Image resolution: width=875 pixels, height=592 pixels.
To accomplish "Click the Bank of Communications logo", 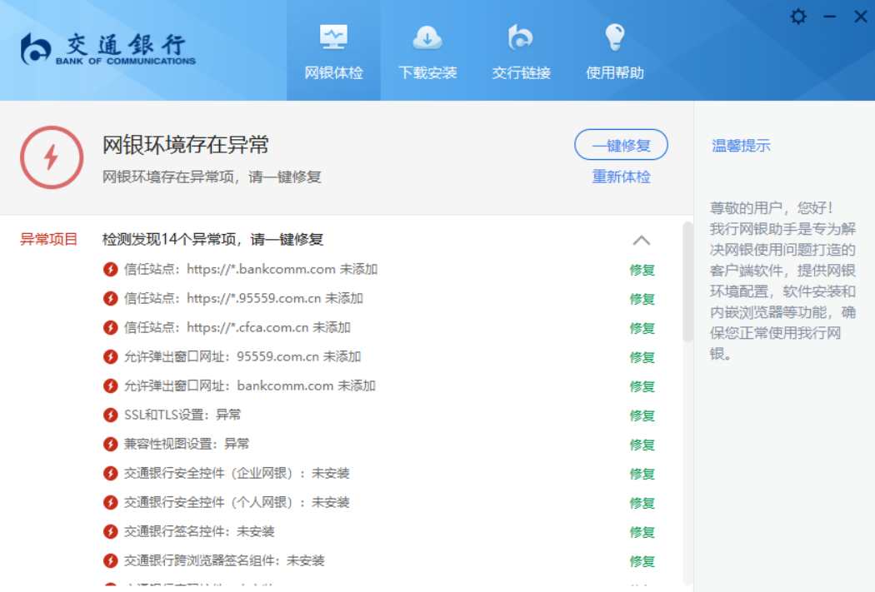I will pyautogui.click(x=108, y=49).
